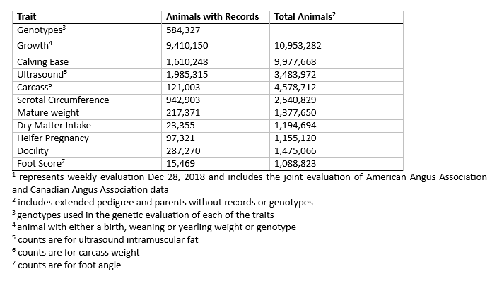Select the Ultrasound records value 1,985,315
Image resolution: width=492 pixels, height=281 pixels.
pos(187,75)
